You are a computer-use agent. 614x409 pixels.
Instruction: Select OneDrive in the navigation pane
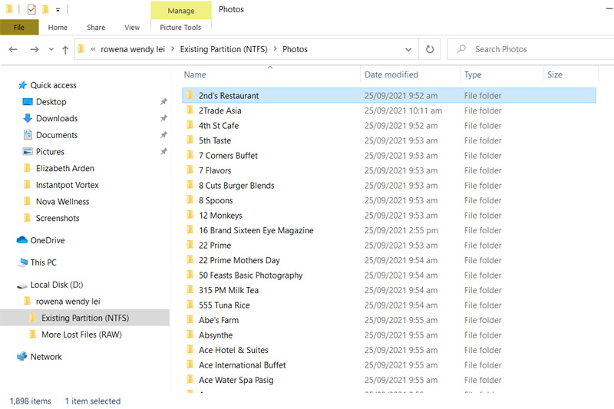(48, 240)
